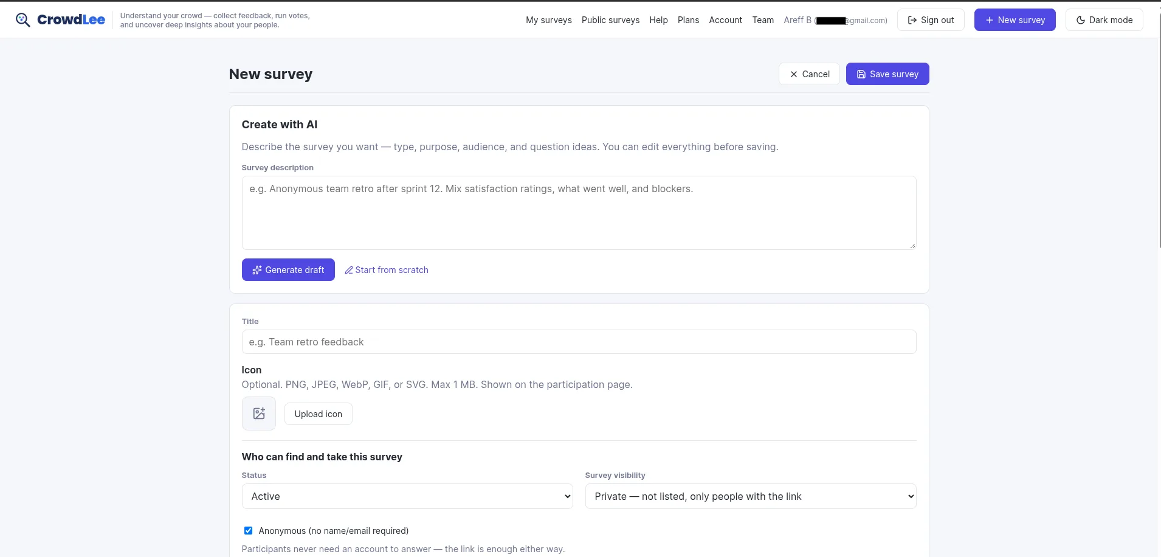This screenshot has height=557, width=1161.
Task: Click the pencil icon next to Start from scratch
Action: 349,270
